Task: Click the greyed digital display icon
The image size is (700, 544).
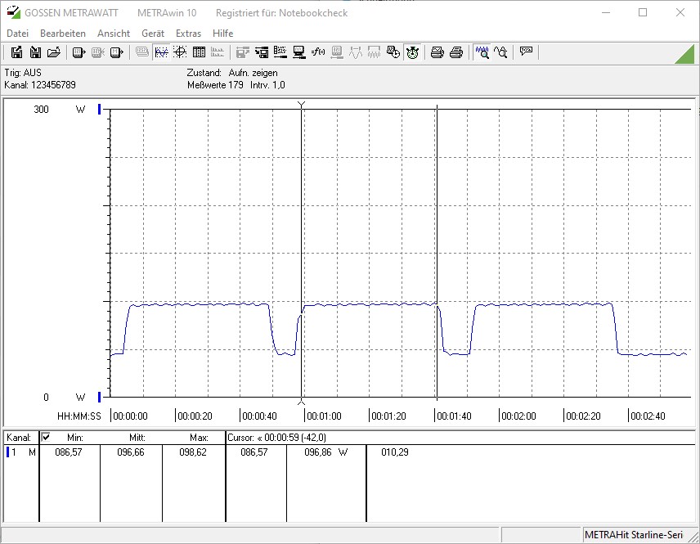Action: [x=142, y=52]
